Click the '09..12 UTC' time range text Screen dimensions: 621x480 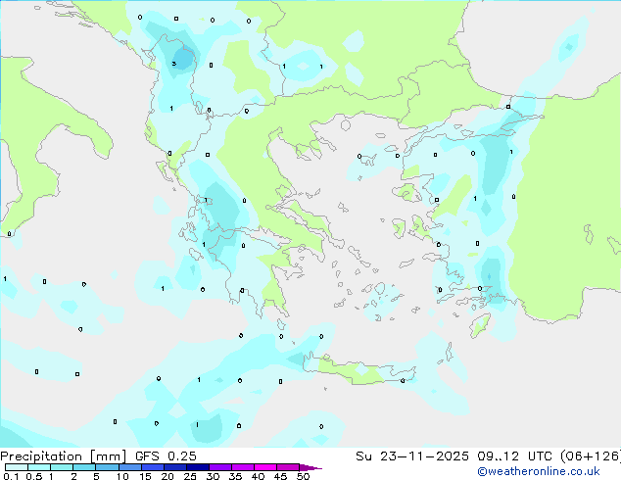tap(515, 456)
